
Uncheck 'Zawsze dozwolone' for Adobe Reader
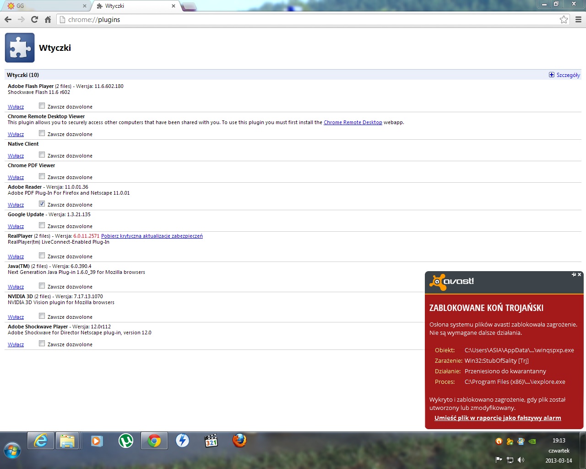pyautogui.click(x=42, y=204)
